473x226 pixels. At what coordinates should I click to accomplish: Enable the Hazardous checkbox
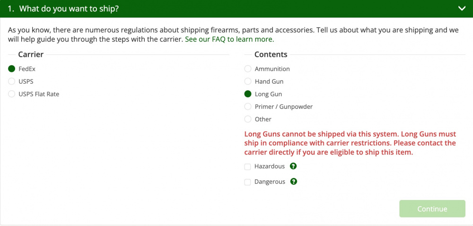248,166
